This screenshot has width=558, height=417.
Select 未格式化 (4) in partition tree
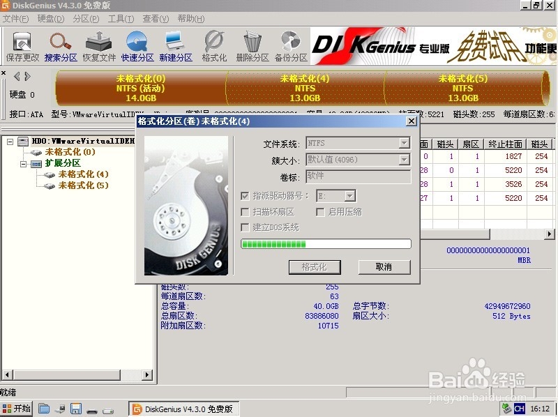[83, 174]
